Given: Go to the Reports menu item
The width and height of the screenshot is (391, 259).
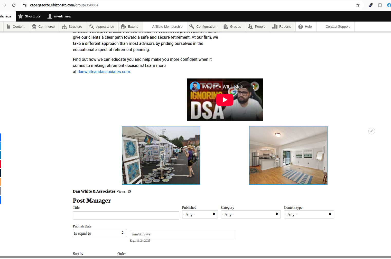Looking at the screenshot, I should pos(282,27).
